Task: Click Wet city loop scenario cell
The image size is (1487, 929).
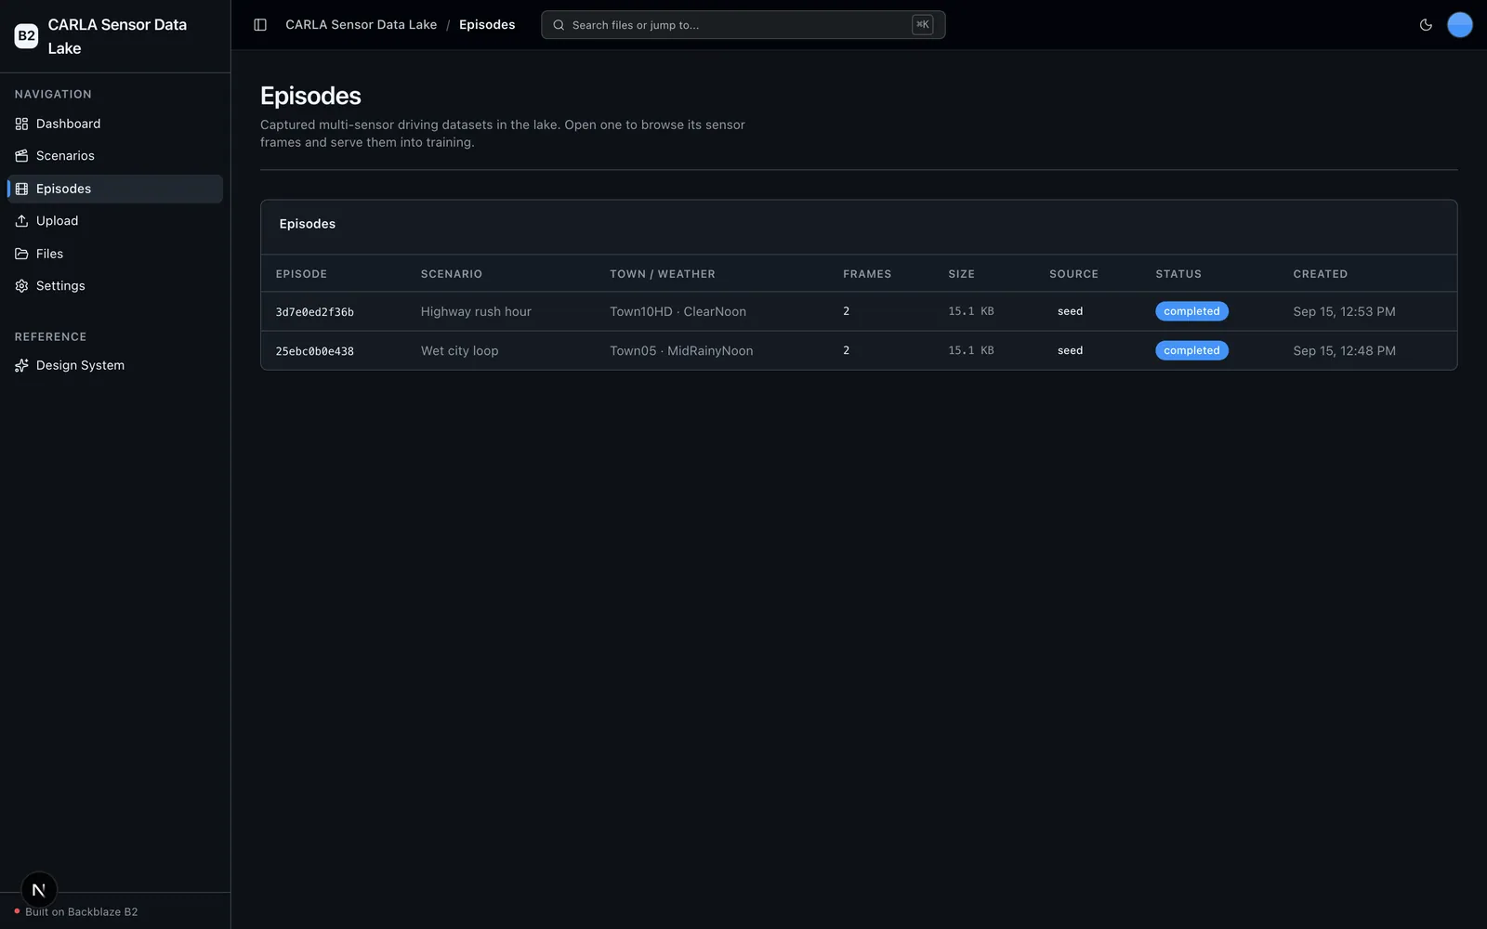Action: pos(459,351)
